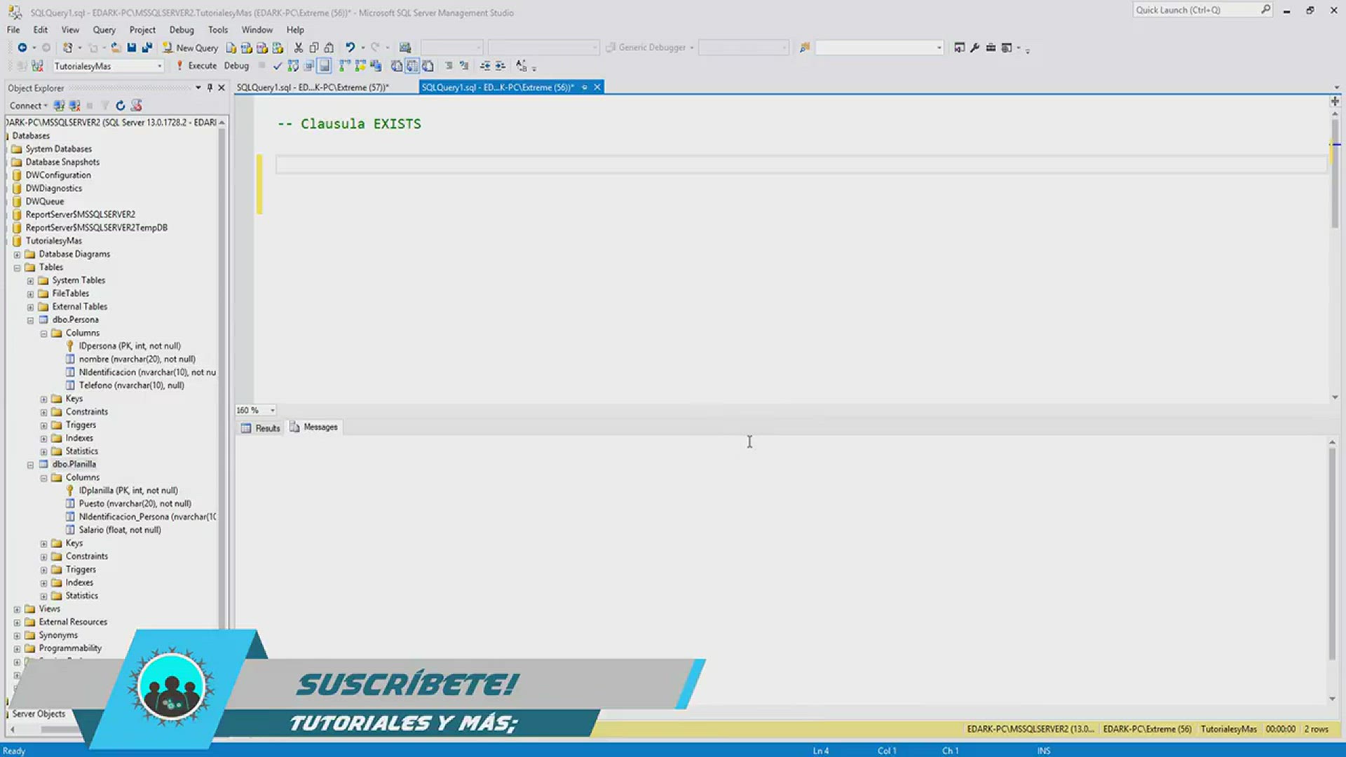Refresh Object Explorer tree
Screen dimensions: 1346x757
click(121, 105)
